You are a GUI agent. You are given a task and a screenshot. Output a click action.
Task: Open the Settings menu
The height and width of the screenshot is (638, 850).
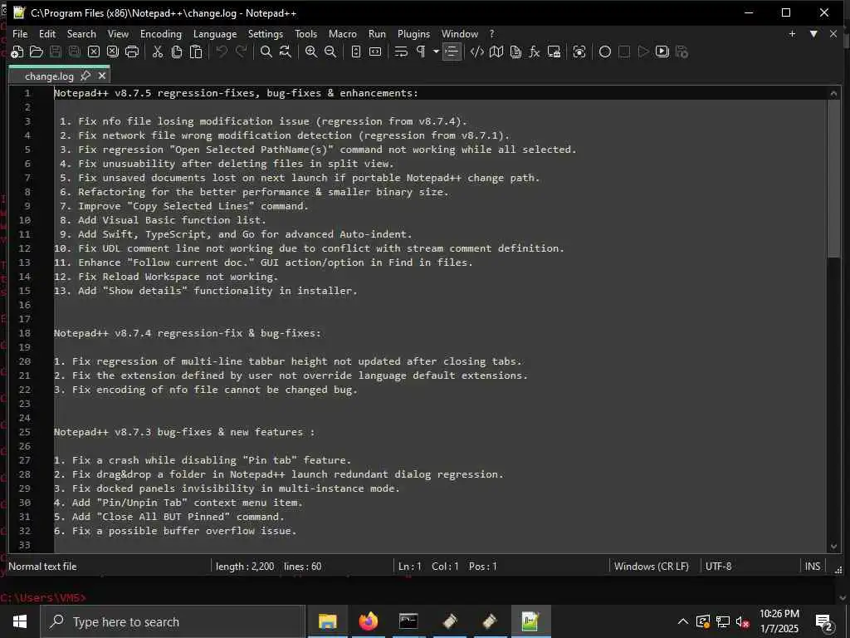(x=266, y=33)
